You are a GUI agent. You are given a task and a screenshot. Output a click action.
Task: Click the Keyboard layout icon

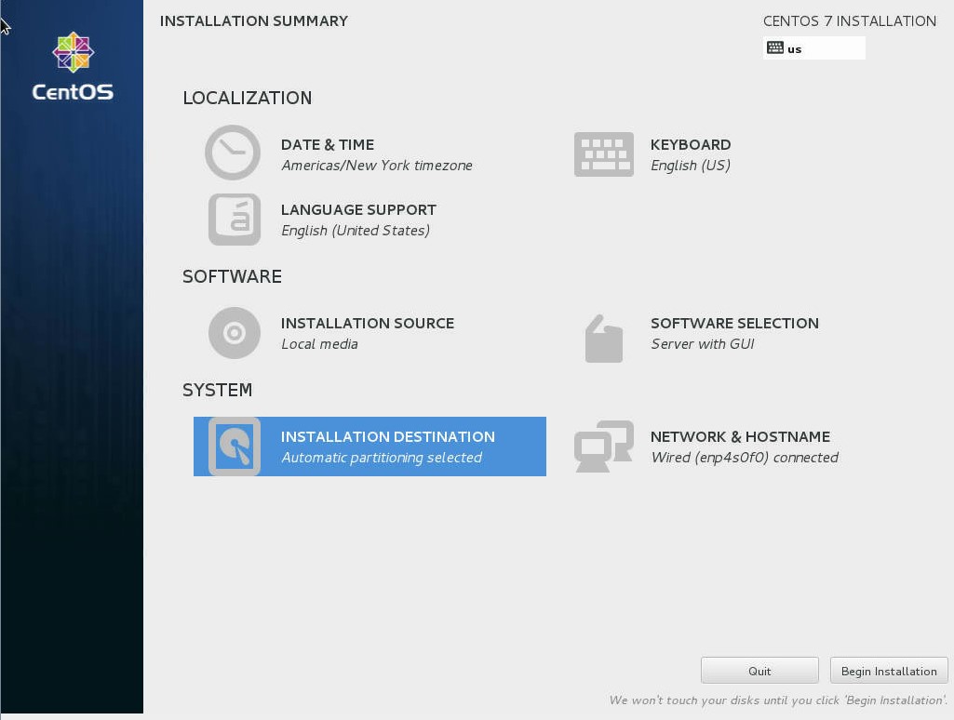click(603, 154)
